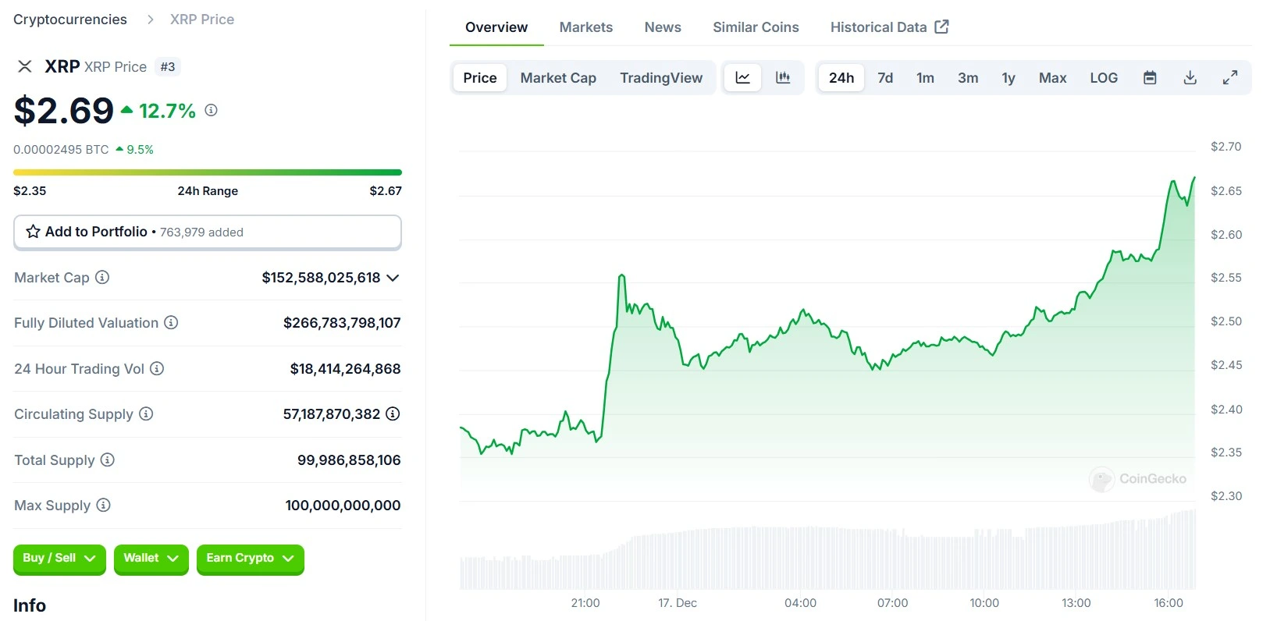Click Market Cap info icon
The image size is (1270, 621).
coord(102,277)
